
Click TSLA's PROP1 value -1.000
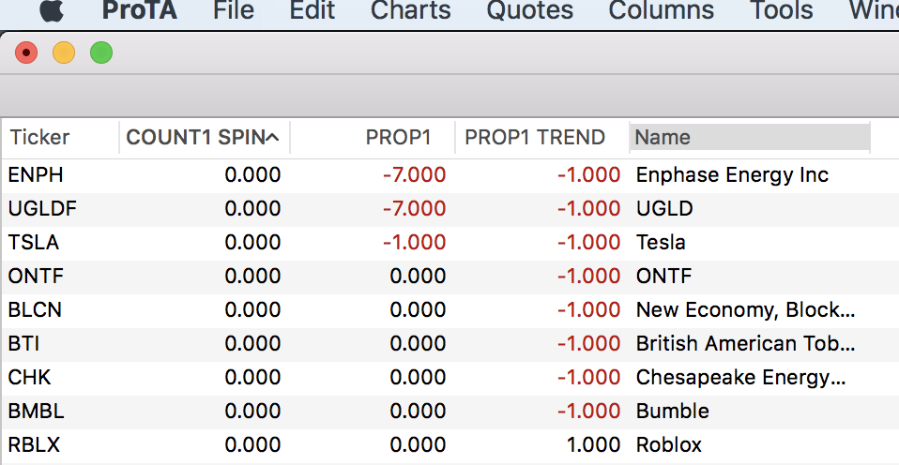414,242
